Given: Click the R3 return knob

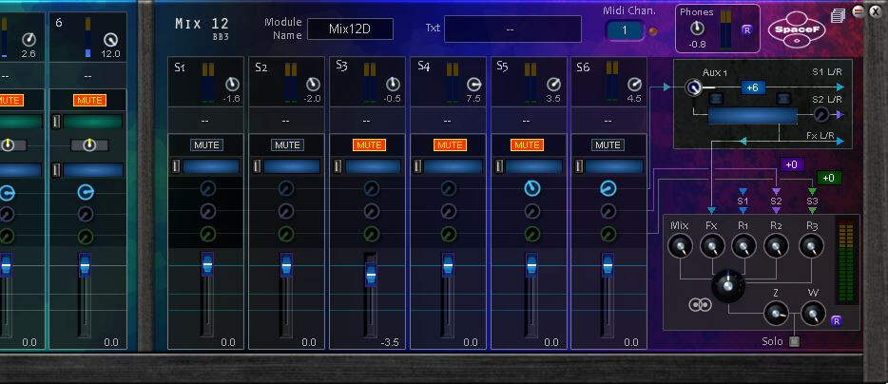Looking at the screenshot, I should 812,246.
